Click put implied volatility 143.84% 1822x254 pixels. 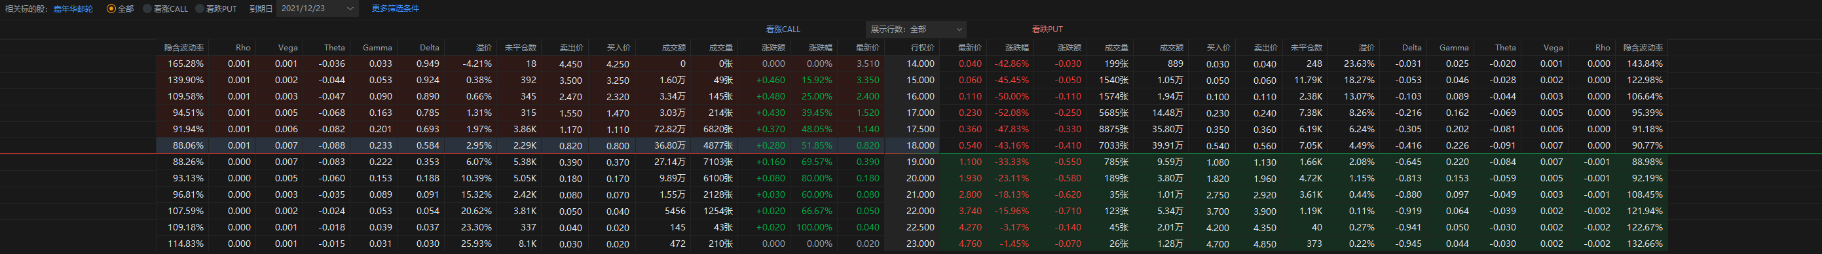pyautogui.click(x=1645, y=63)
